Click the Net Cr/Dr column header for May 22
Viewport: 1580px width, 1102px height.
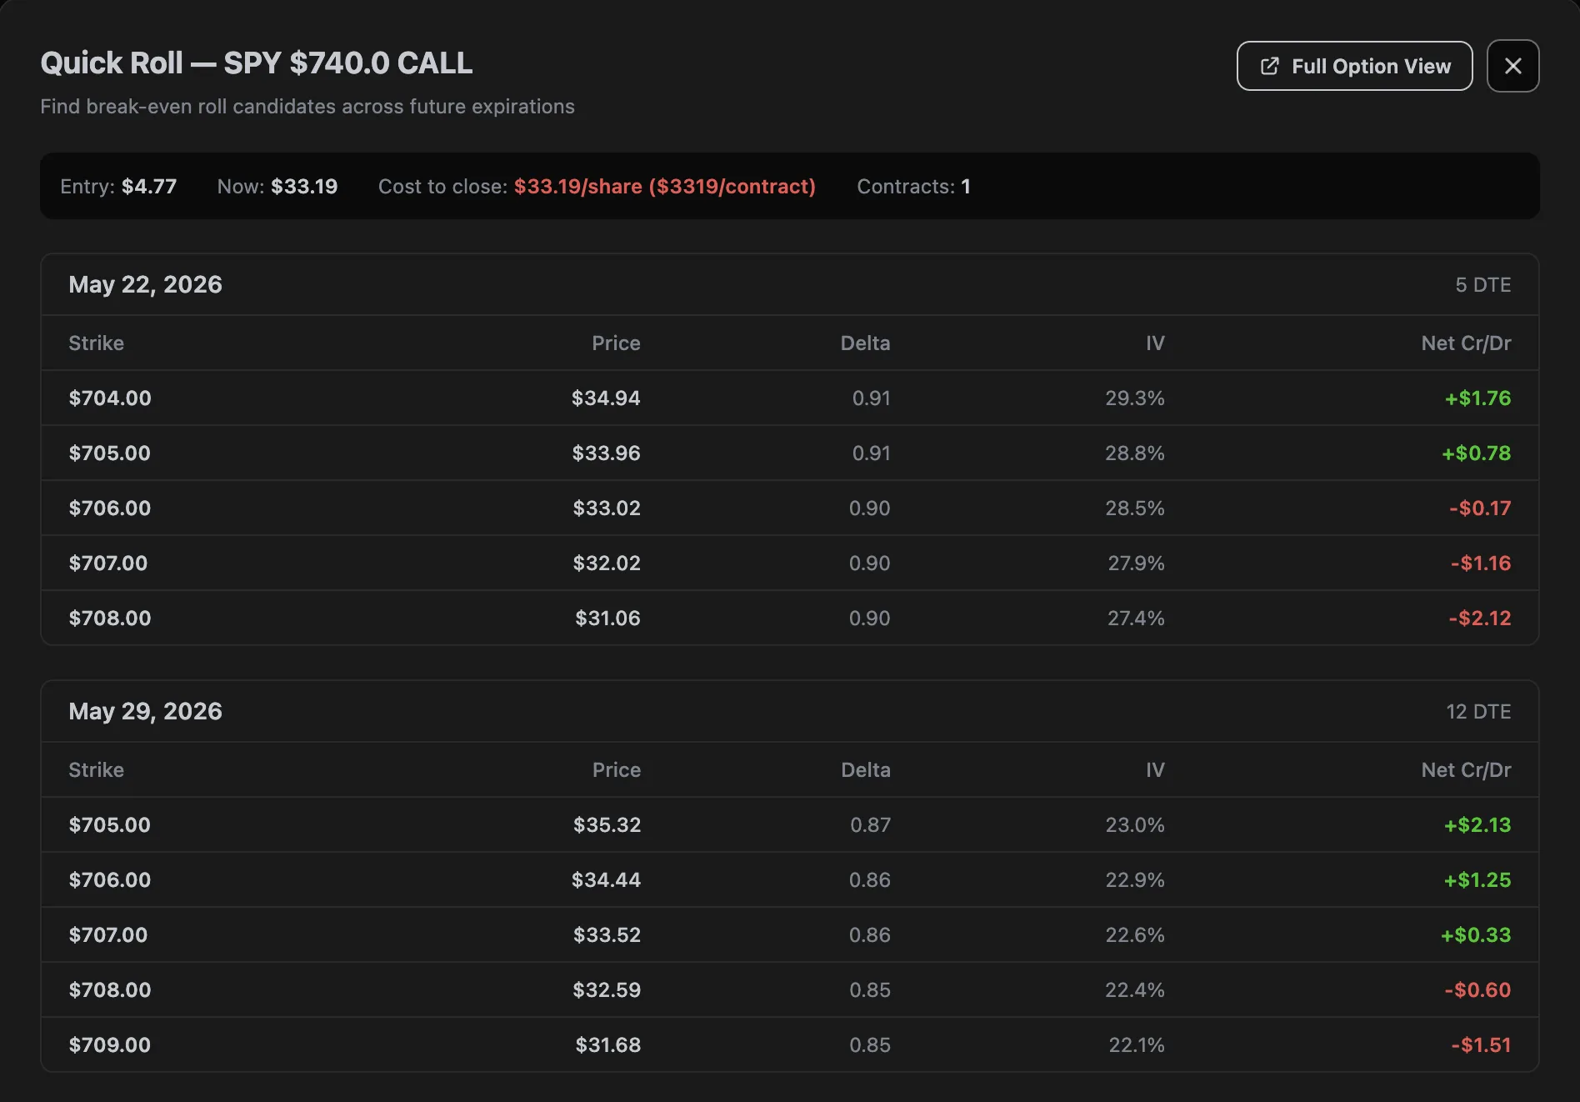point(1466,343)
